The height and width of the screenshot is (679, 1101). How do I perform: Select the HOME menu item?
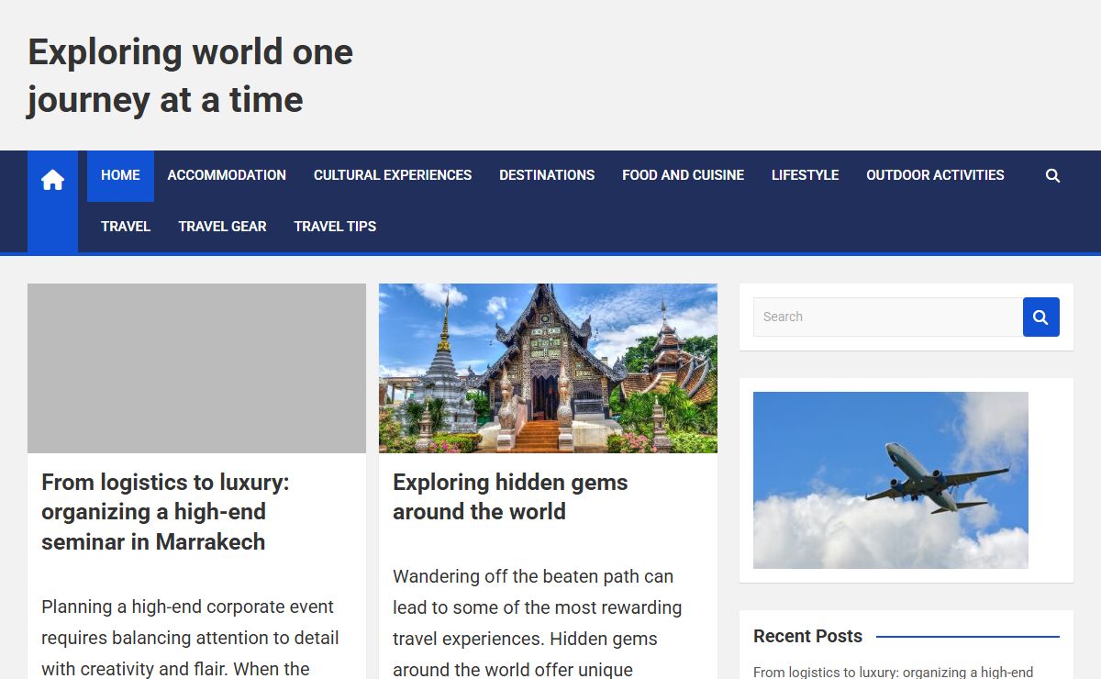coord(120,175)
